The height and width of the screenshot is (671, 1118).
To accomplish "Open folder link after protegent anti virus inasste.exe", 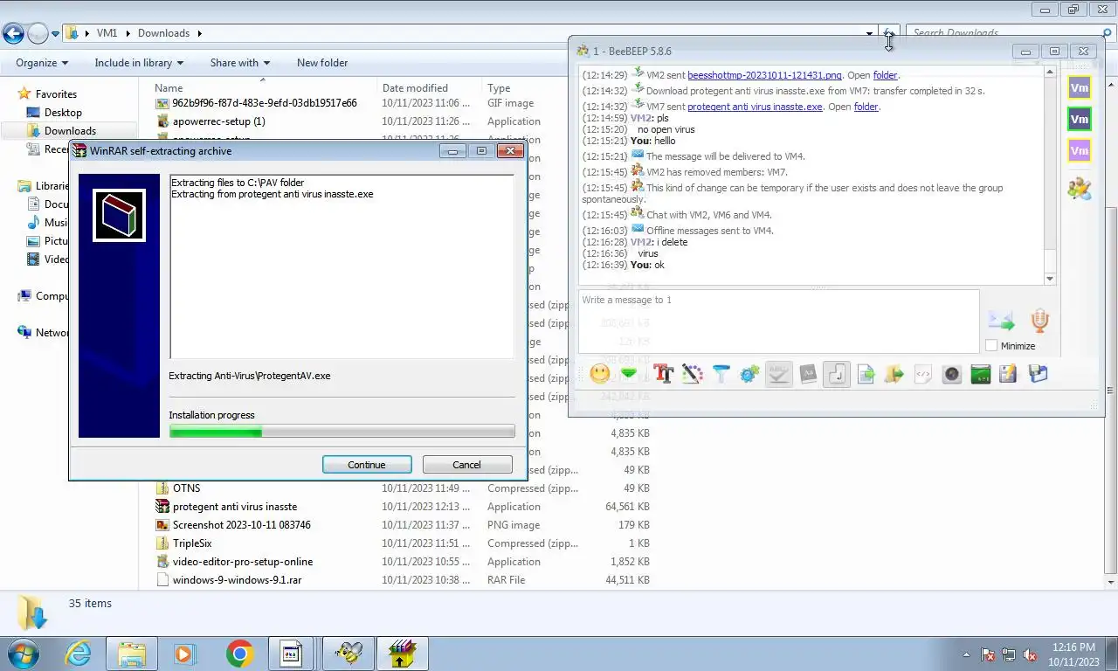I will (866, 107).
